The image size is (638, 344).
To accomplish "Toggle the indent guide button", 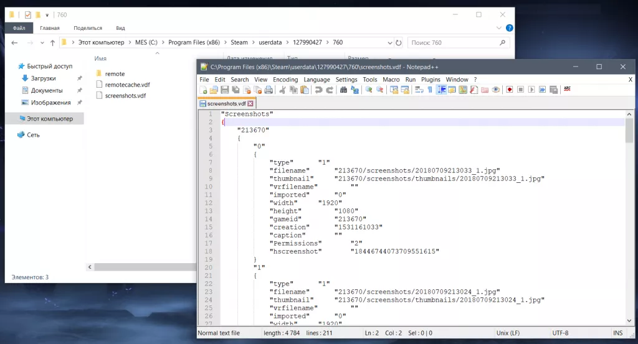I will pyautogui.click(x=441, y=90).
